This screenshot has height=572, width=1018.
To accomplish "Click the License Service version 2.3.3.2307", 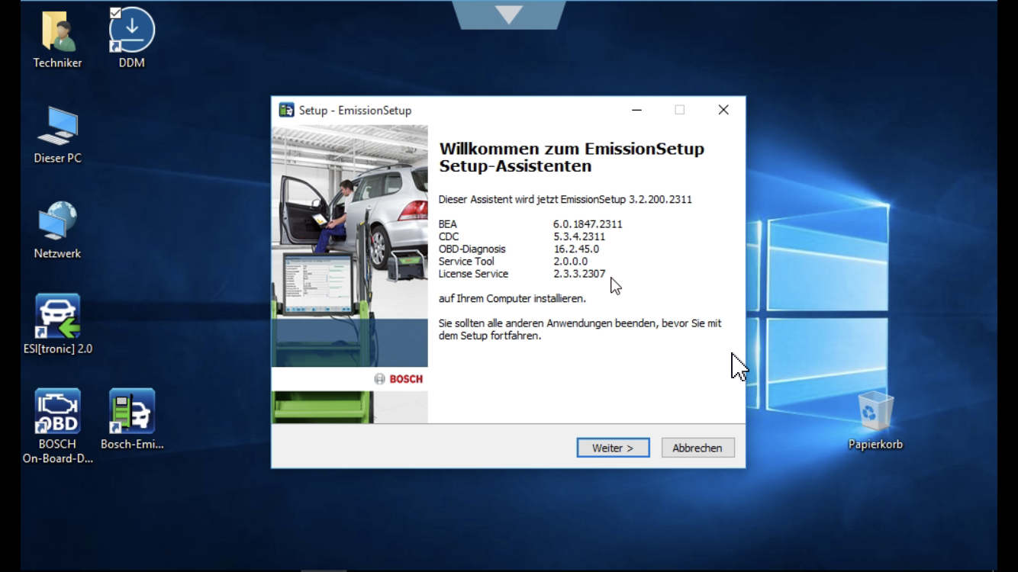I will pos(579,274).
